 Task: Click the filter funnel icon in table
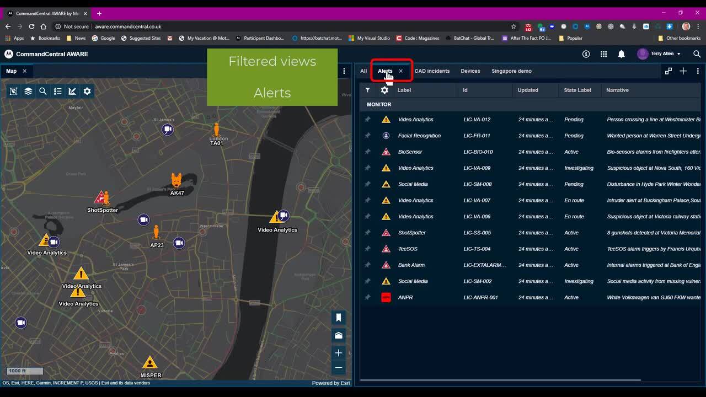coord(368,90)
